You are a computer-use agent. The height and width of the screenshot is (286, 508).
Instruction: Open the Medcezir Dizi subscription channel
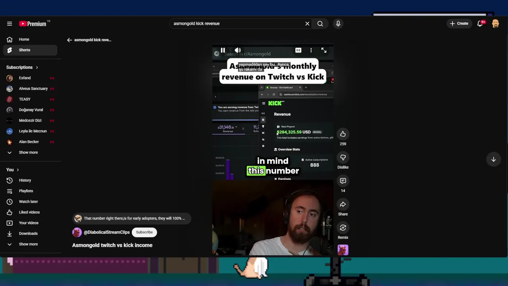(30, 120)
